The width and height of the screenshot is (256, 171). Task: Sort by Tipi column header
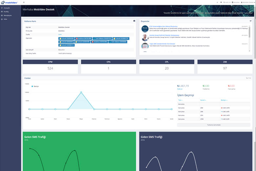[180, 100]
